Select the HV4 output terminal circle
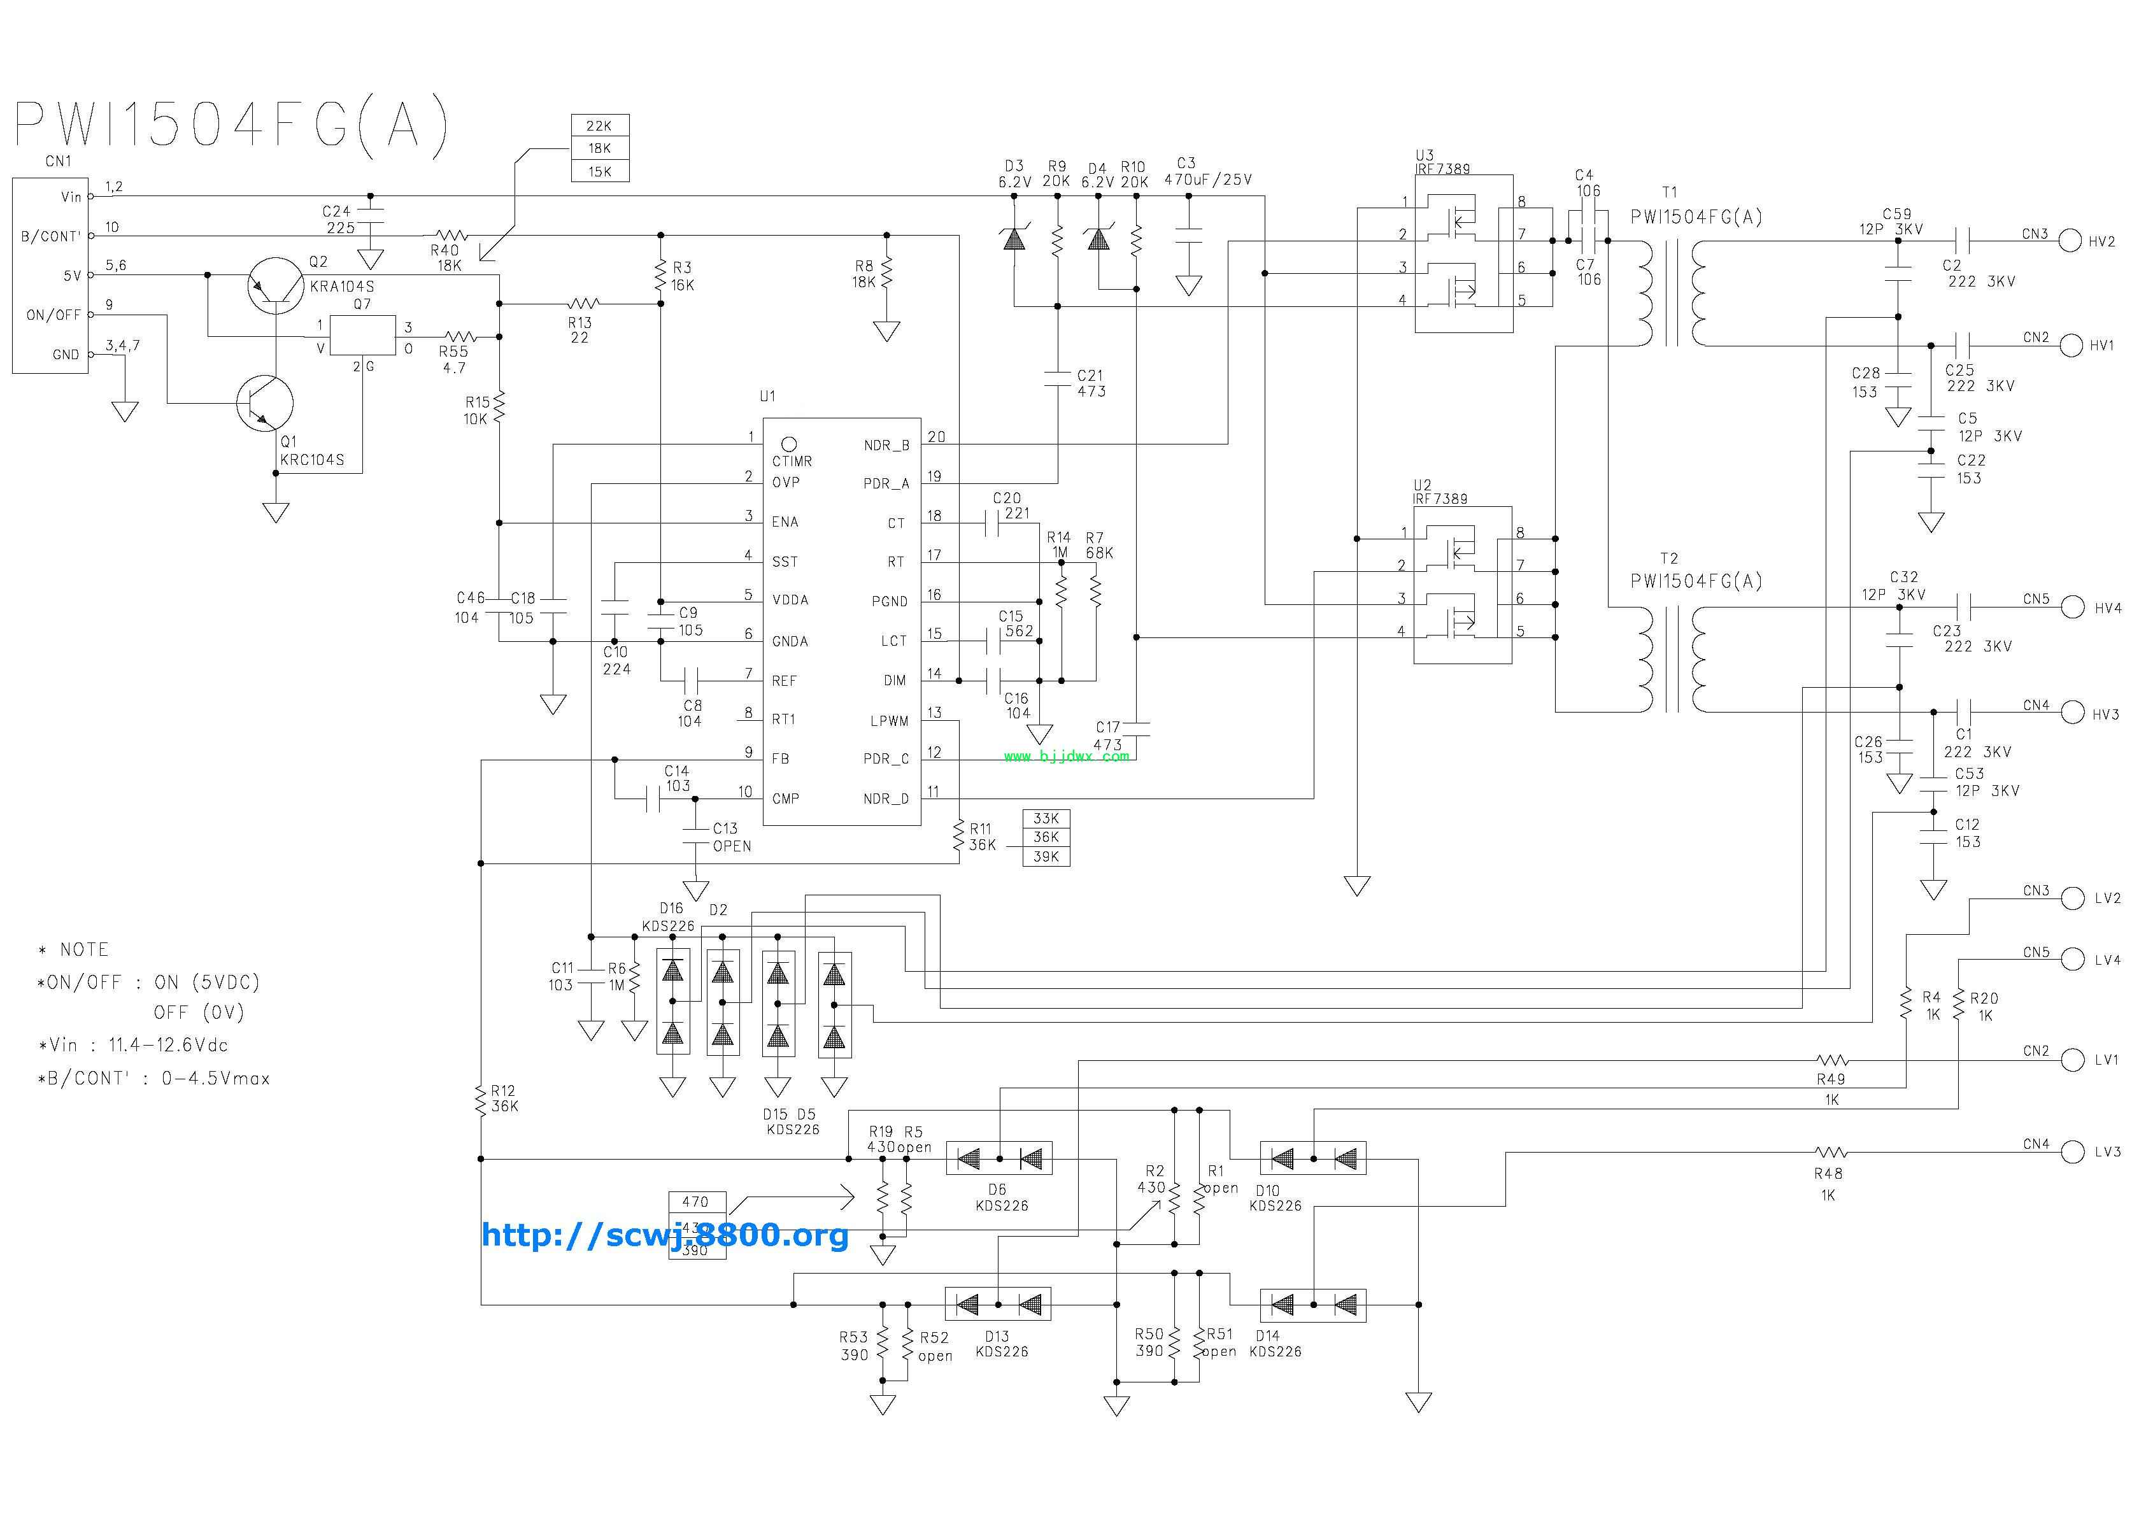 [2072, 607]
